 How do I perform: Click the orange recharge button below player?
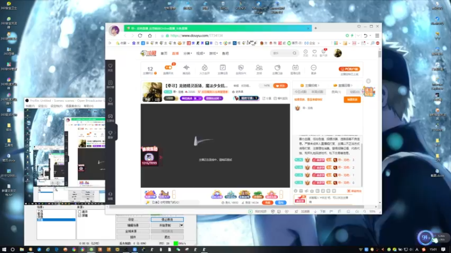267,202
